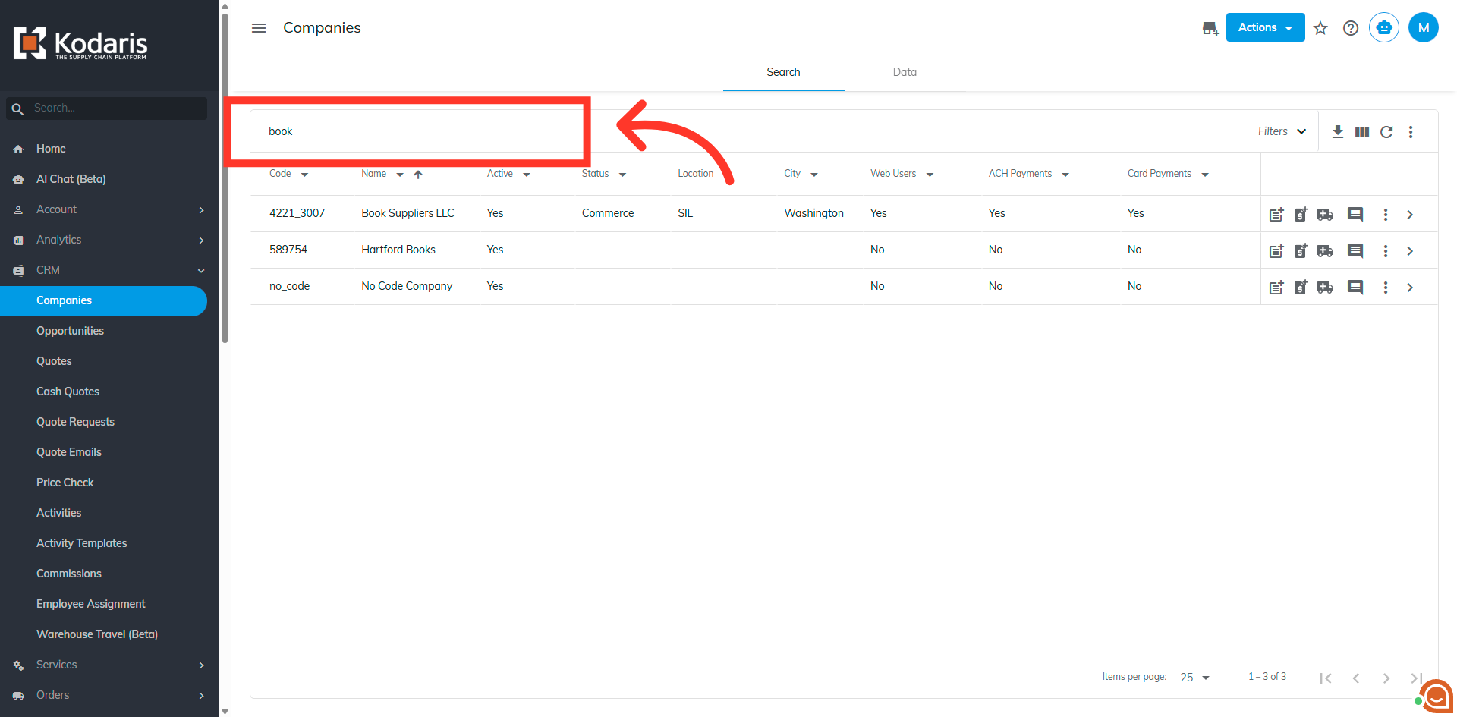Screen dimensions: 1457x717
Task: Open the chat support widget
Action: [x=1436, y=696]
